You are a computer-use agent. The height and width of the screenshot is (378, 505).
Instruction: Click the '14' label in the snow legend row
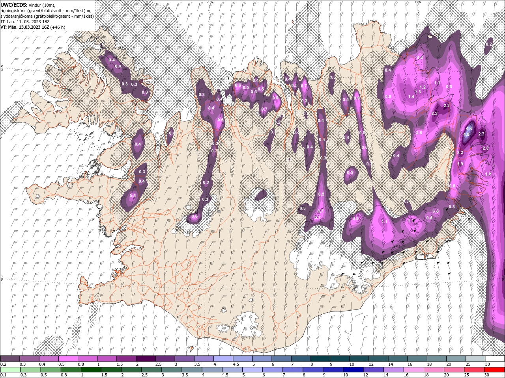pos(391,364)
